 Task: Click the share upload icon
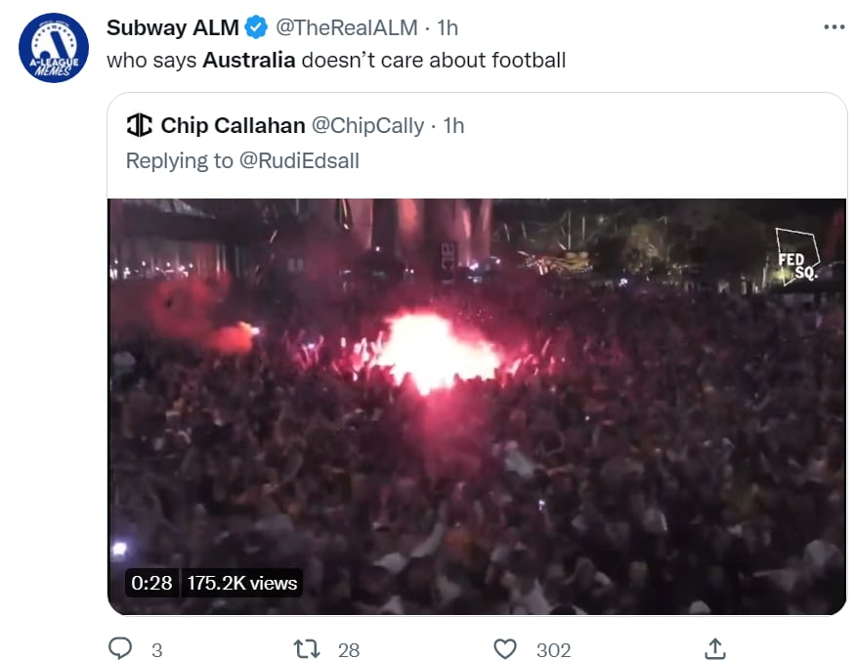[715, 649]
